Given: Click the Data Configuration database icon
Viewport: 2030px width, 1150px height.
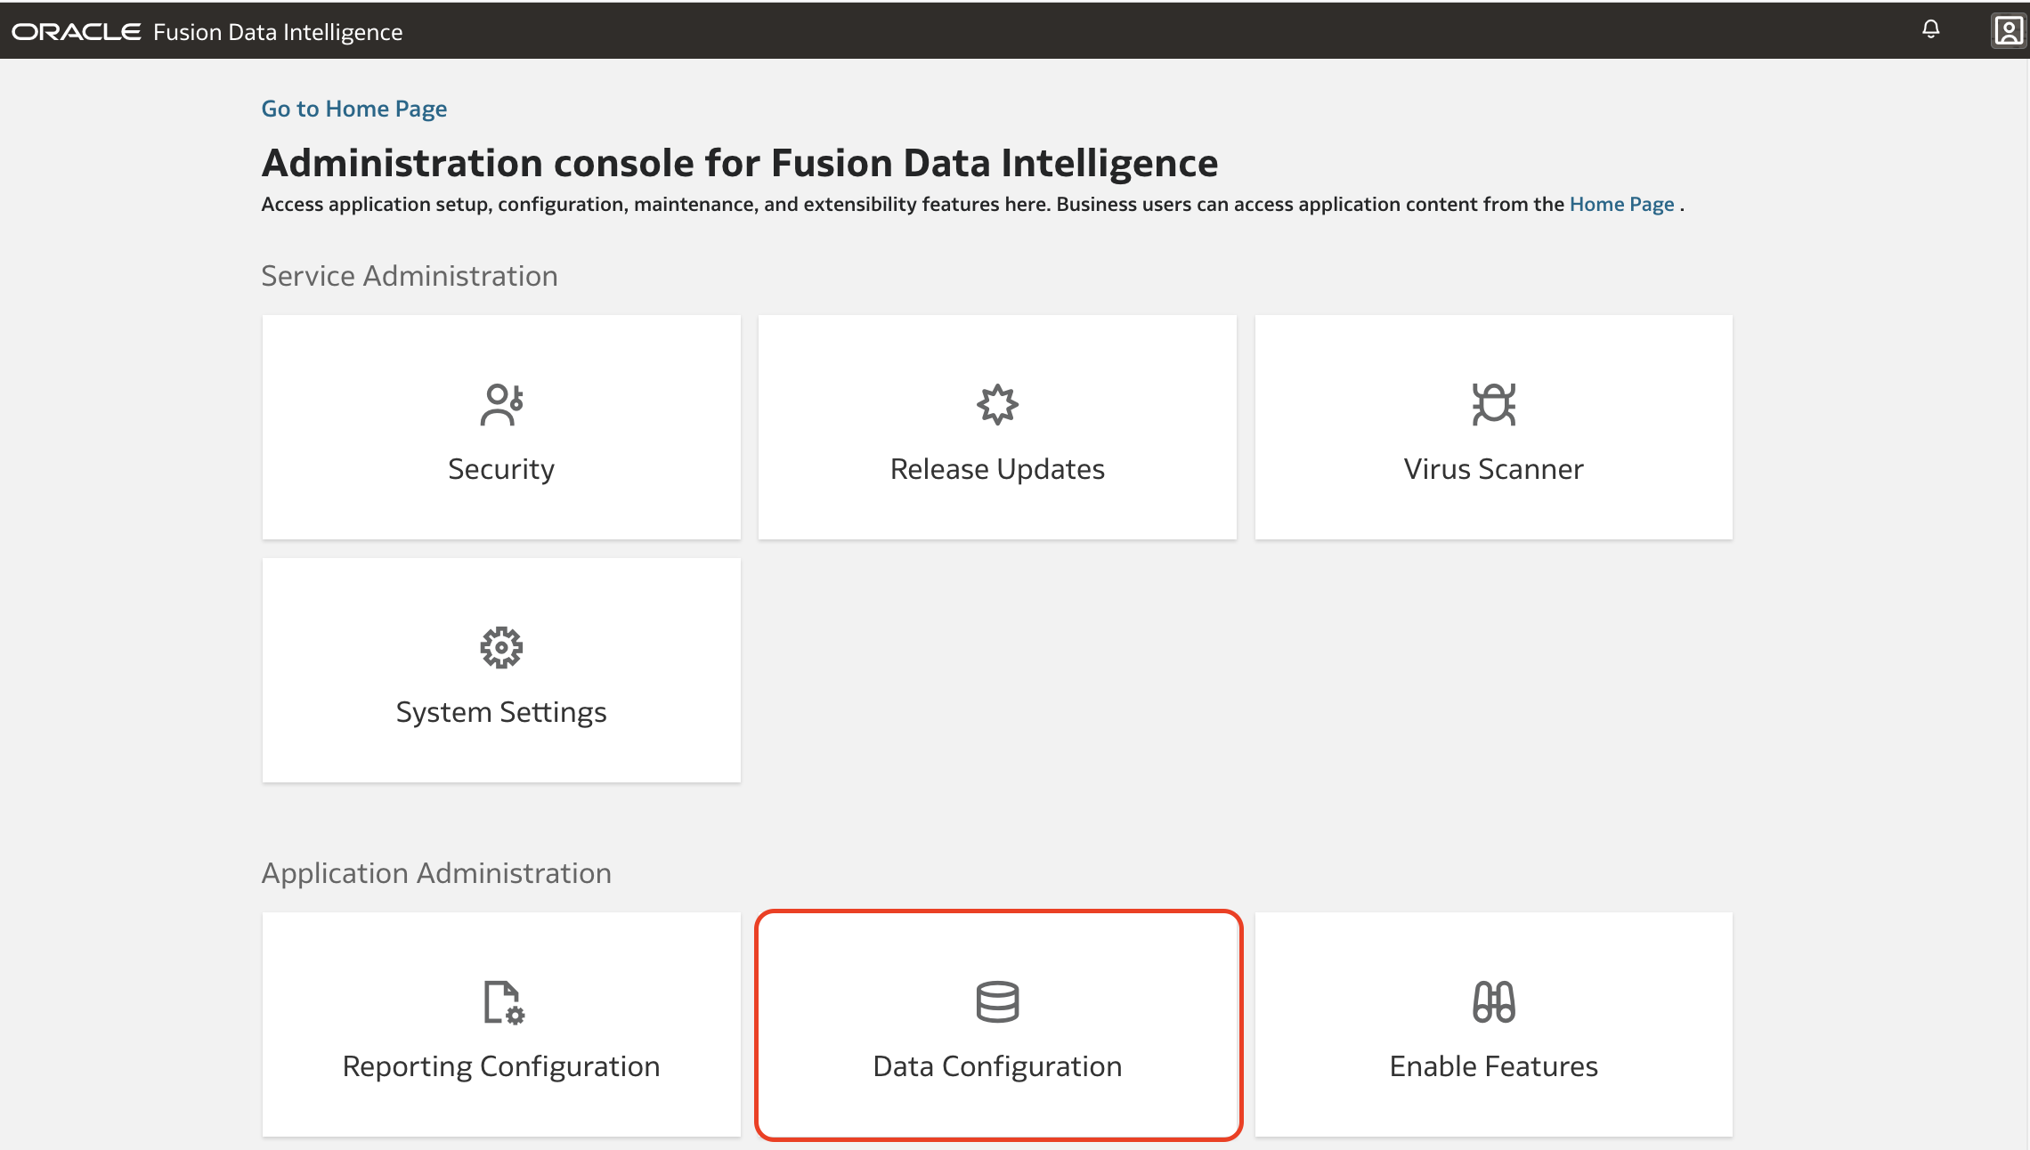Looking at the screenshot, I should 997,1002.
